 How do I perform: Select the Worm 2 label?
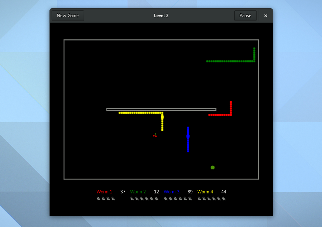[138, 192]
